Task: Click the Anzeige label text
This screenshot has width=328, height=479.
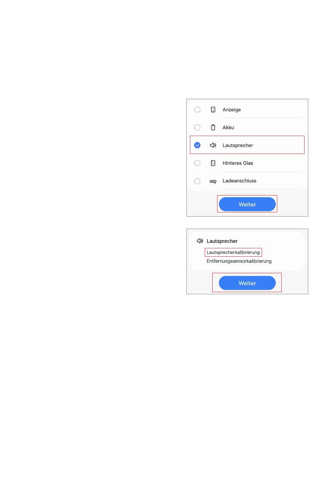Action: coord(232,109)
